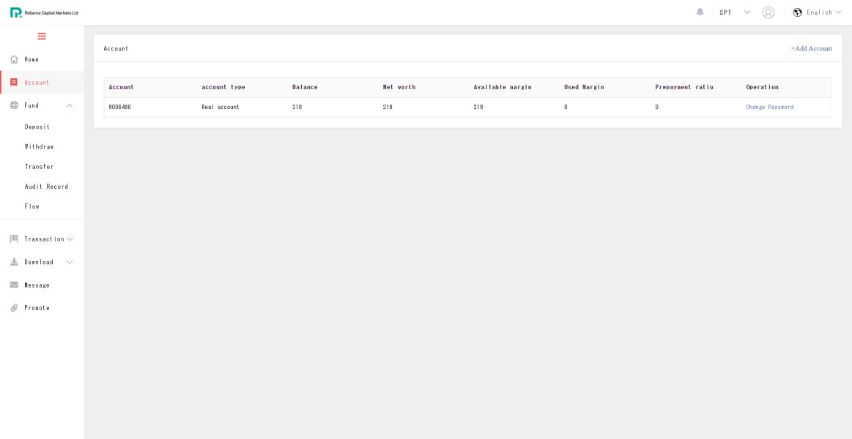852x439 pixels.
Task: Click the Prepayment ratio column header
Action: point(684,87)
